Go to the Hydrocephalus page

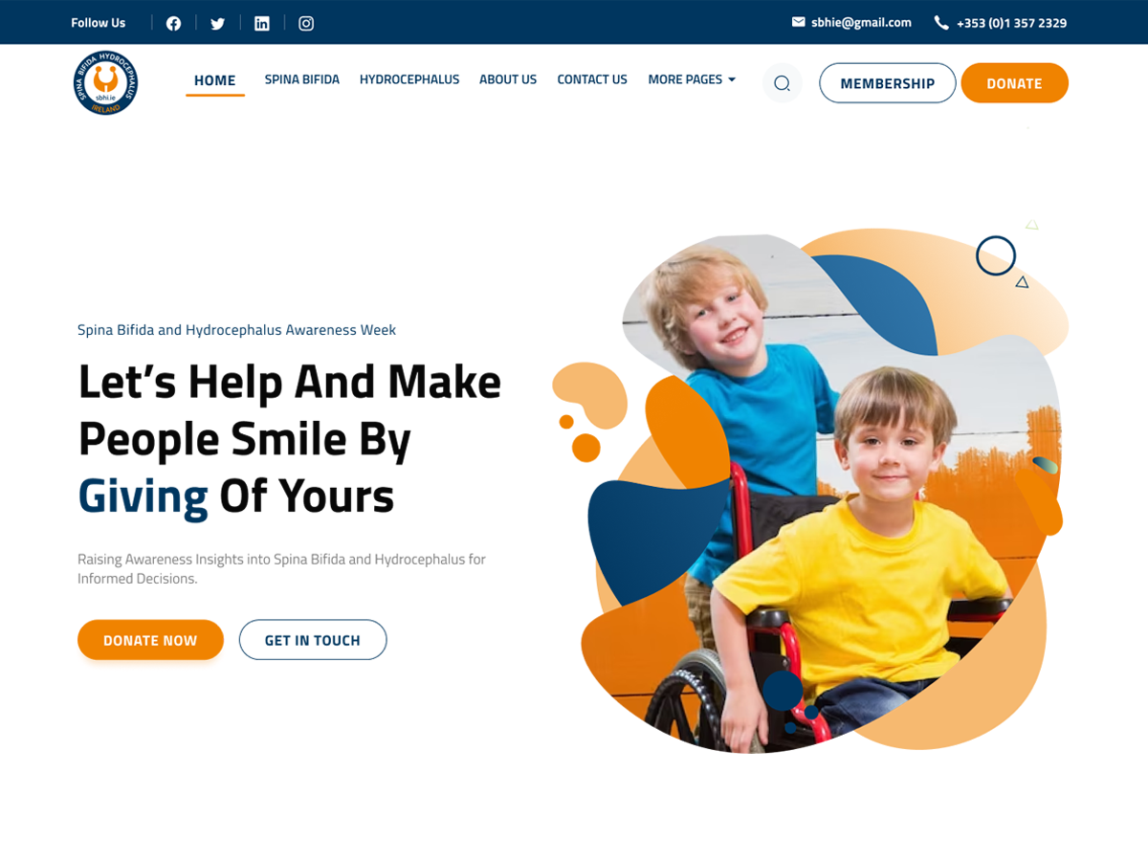[x=409, y=79]
